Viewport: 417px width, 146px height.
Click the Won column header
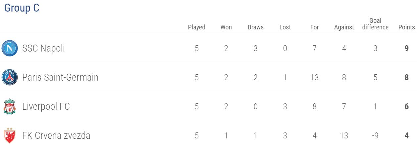226,27
